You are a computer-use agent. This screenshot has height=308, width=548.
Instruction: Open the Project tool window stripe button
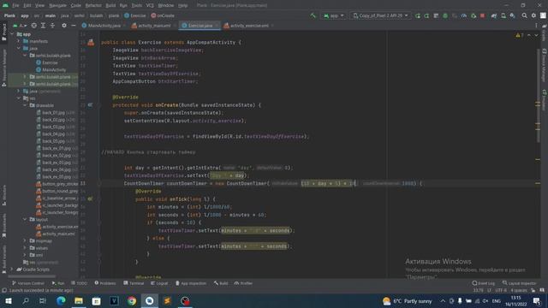click(x=3, y=32)
